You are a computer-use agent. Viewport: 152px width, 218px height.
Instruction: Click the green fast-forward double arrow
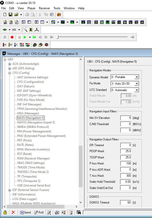pyautogui.click(x=34, y=37)
